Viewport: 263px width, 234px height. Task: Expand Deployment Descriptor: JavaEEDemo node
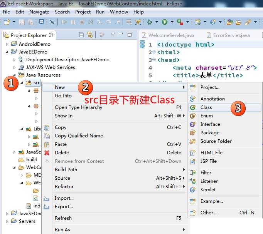14,60
